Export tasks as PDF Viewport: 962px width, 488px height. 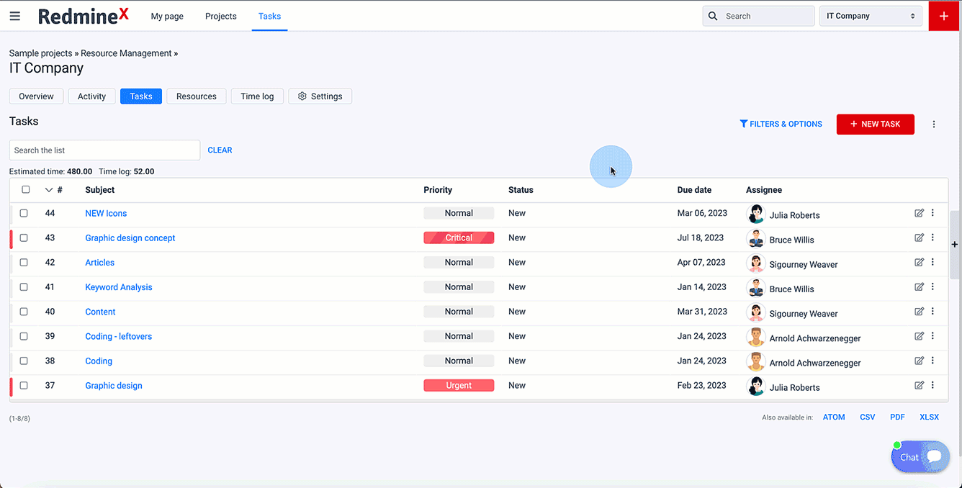[x=897, y=417]
